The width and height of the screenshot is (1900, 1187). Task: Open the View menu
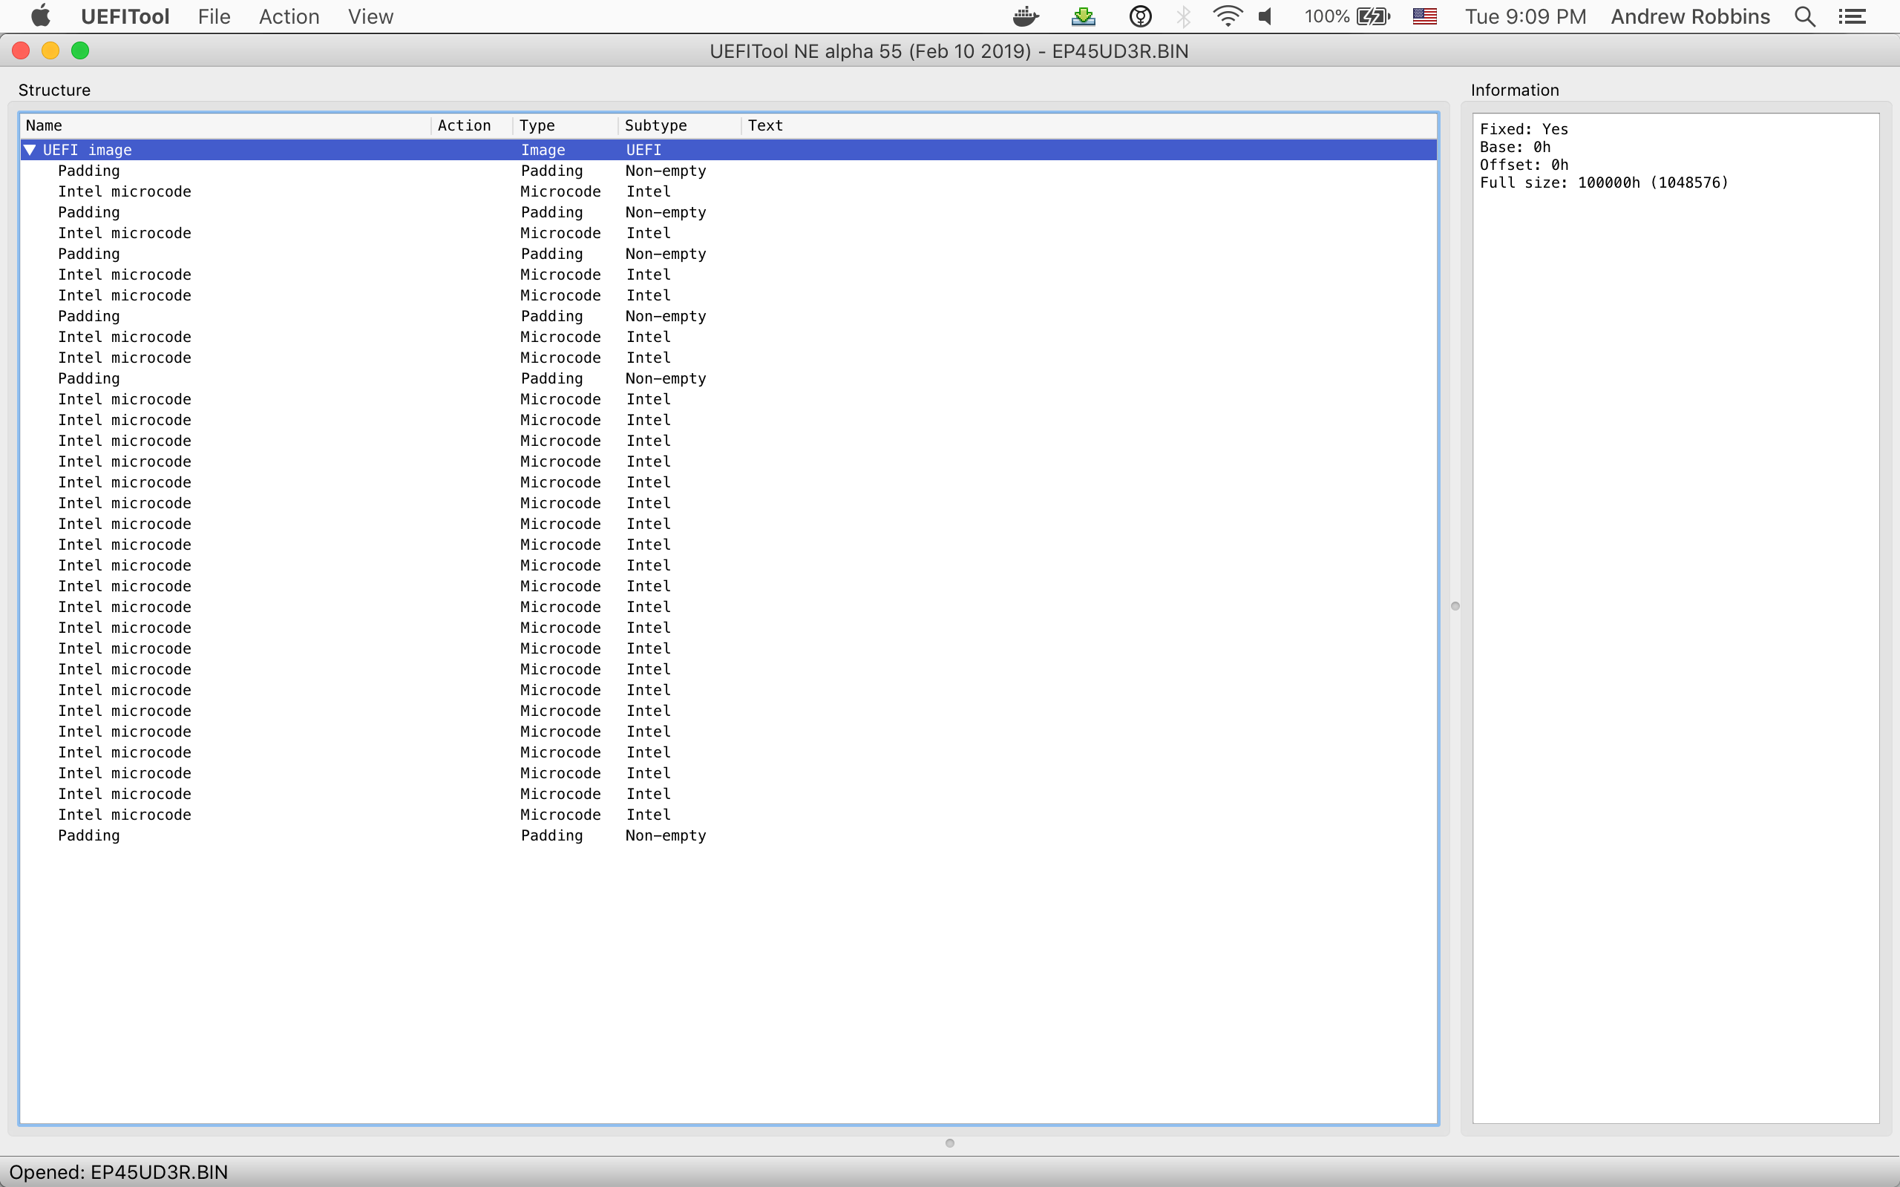click(370, 16)
